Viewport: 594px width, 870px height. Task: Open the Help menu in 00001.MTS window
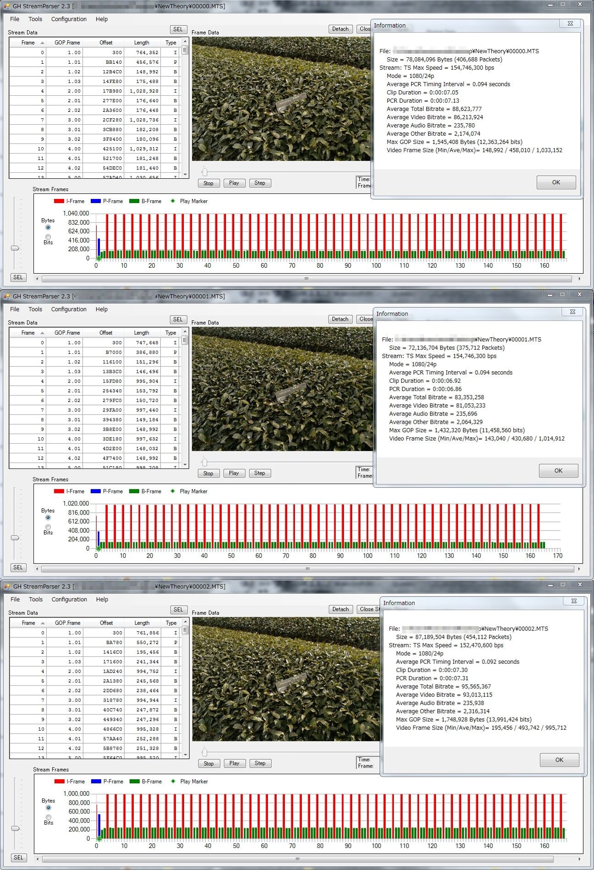click(x=102, y=309)
